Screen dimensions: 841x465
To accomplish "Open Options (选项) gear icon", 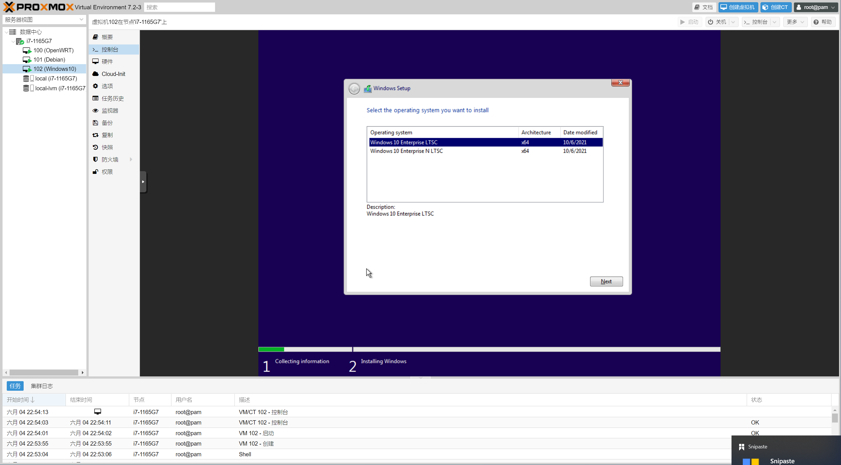I will coord(95,86).
